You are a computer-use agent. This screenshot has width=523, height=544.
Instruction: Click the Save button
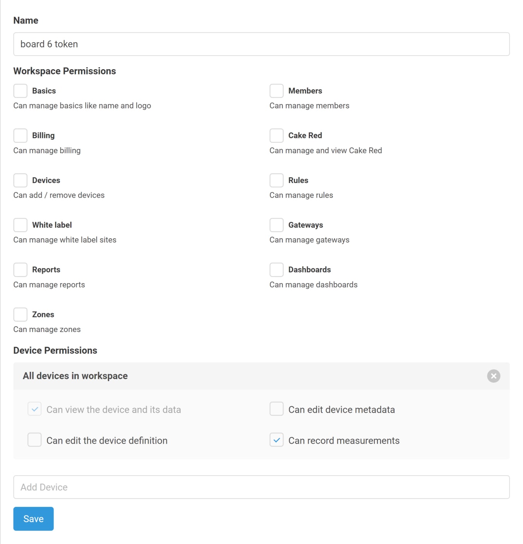33,519
